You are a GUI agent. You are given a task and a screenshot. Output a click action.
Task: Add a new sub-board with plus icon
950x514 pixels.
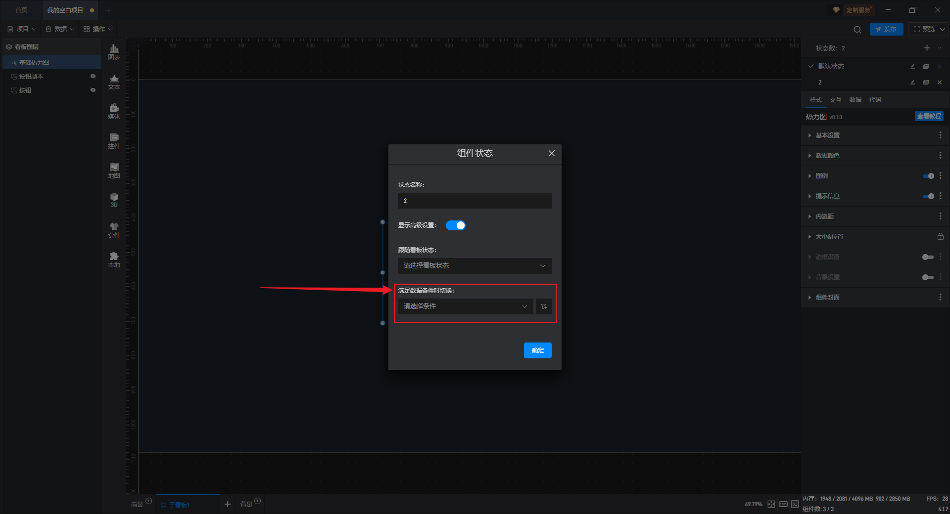click(228, 504)
